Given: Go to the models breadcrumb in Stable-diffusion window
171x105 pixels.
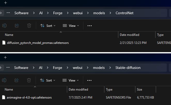Looking at the screenshot, I should [x=99, y=68].
